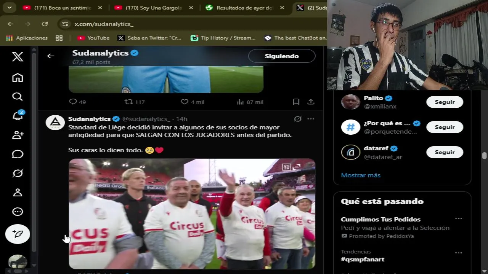
Task: Reload the page with the refresh button
Action: click(45, 24)
